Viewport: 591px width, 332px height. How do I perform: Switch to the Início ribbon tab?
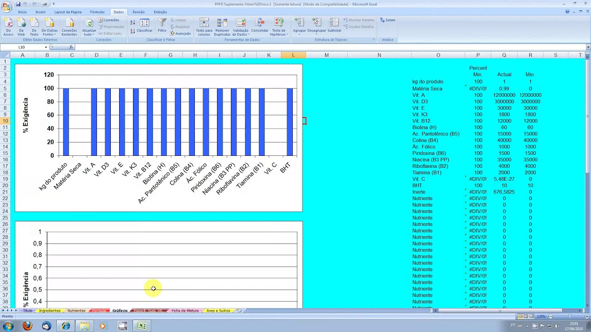point(22,12)
